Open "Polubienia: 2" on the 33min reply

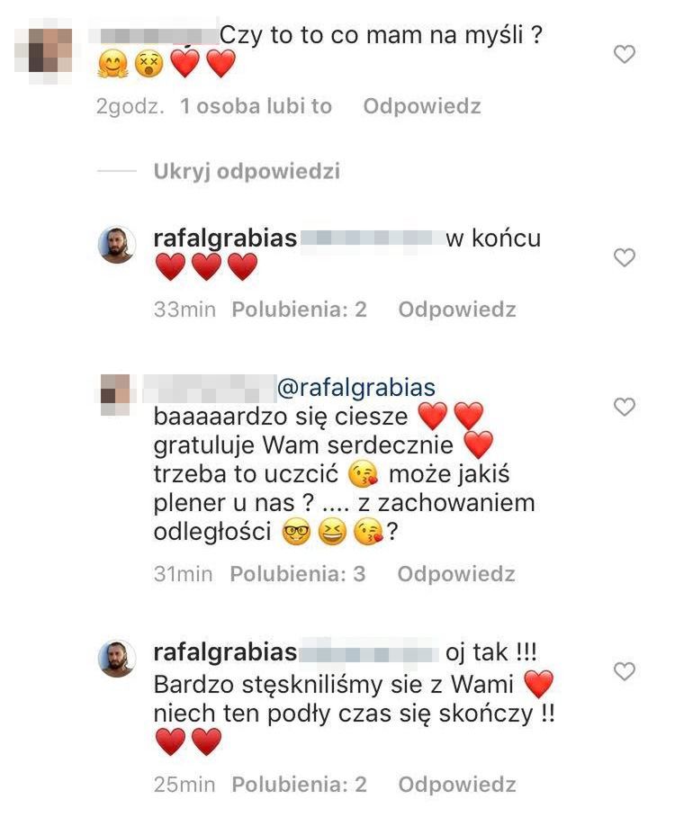299,310
